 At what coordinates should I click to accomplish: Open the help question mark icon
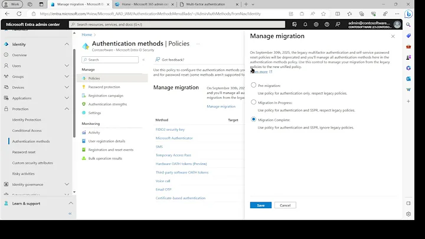click(x=327, y=24)
